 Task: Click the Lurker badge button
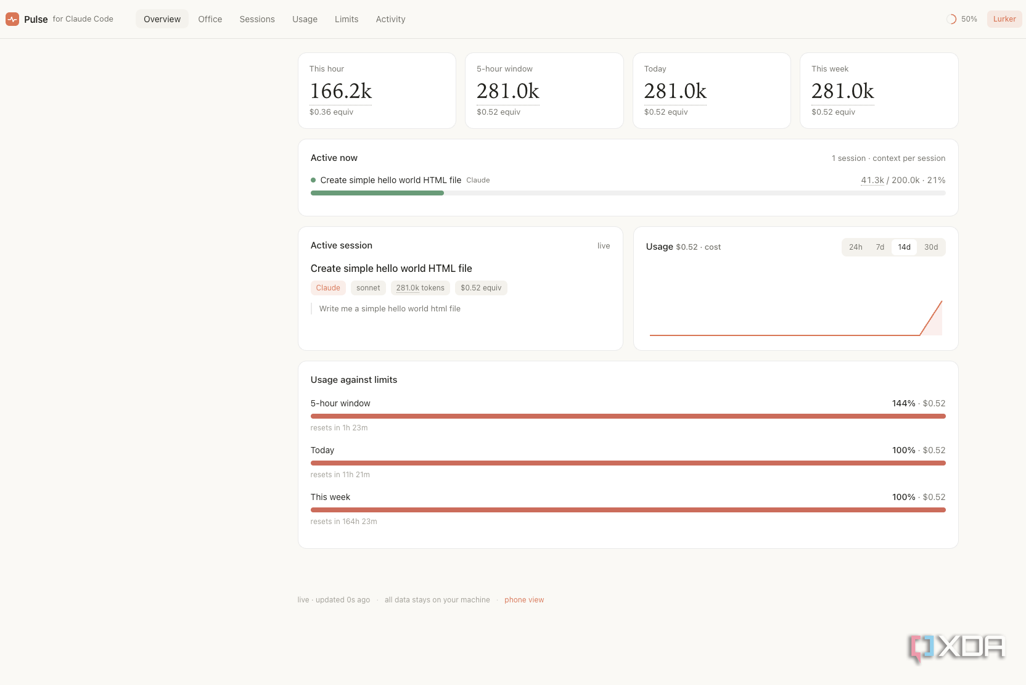coord(1004,19)
